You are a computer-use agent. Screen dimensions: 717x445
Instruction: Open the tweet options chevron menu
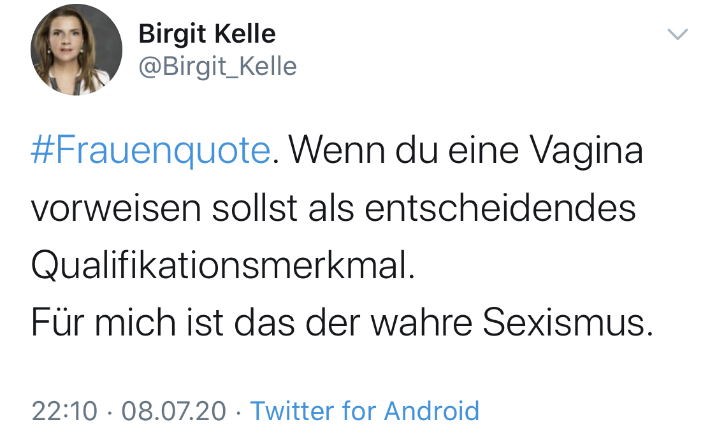coord(677,34)
